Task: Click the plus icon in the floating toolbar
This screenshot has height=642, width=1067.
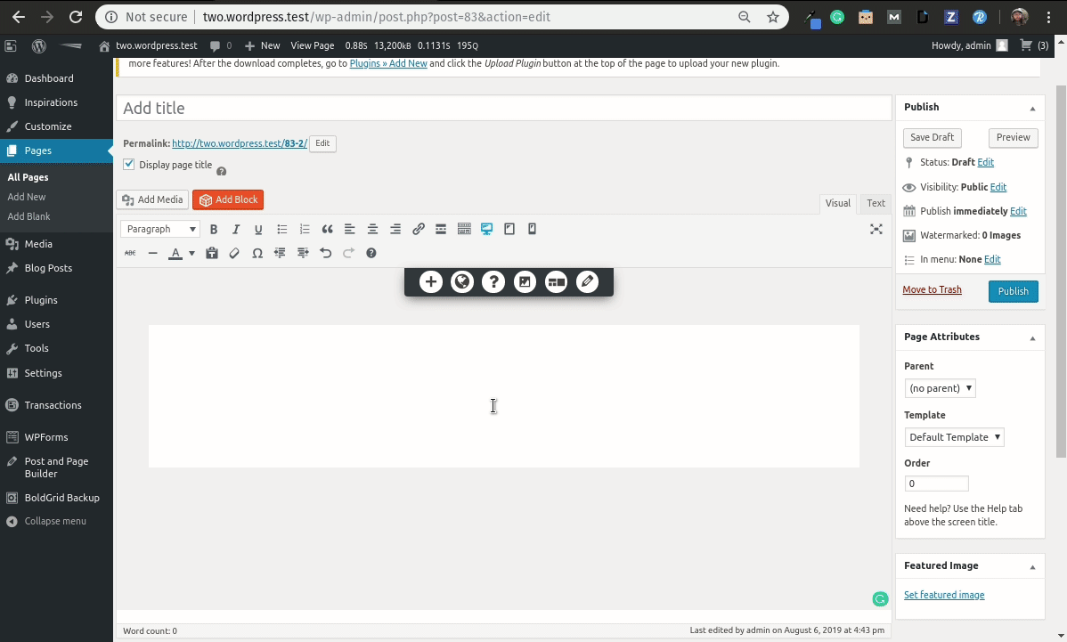Action: coord(431,282)
